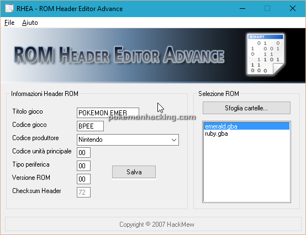Screen dimensions: 306x235
Task: Click the Codice produttore label
Action: click(35, 138)
